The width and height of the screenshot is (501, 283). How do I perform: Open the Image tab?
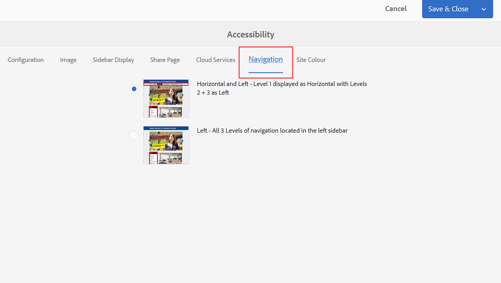[68, 60]
